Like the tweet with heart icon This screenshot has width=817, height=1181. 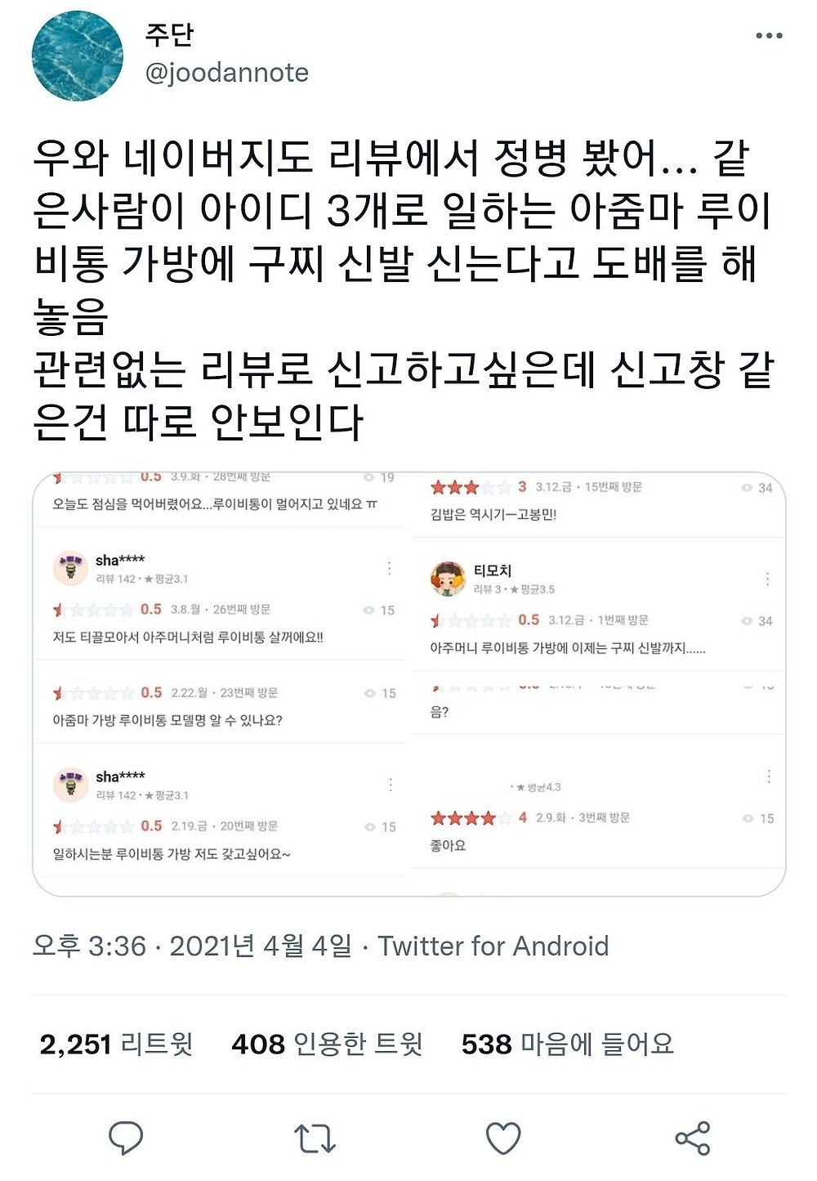click(503, 1138)
